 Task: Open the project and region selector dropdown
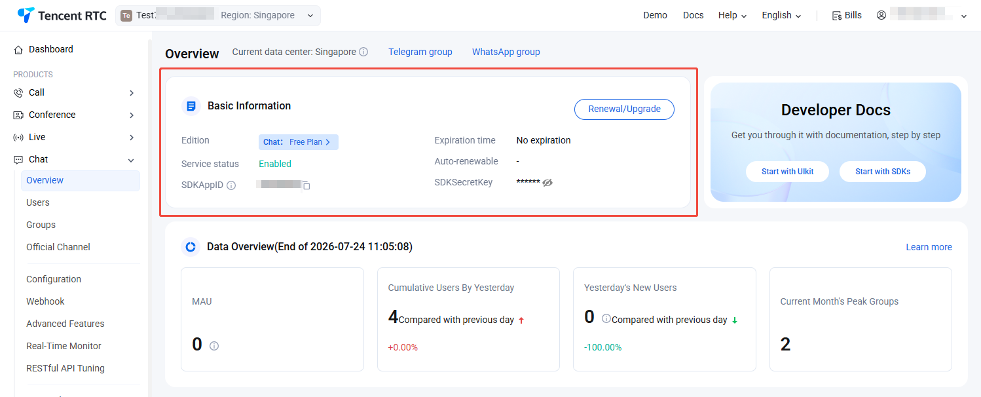coord(218,16)
